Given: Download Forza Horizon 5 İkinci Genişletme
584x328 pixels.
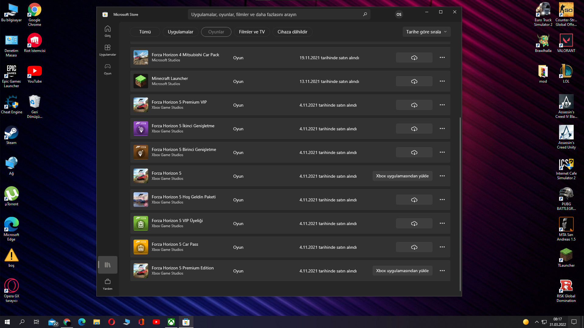Looking at the screenshot, I should pos(414,129).
